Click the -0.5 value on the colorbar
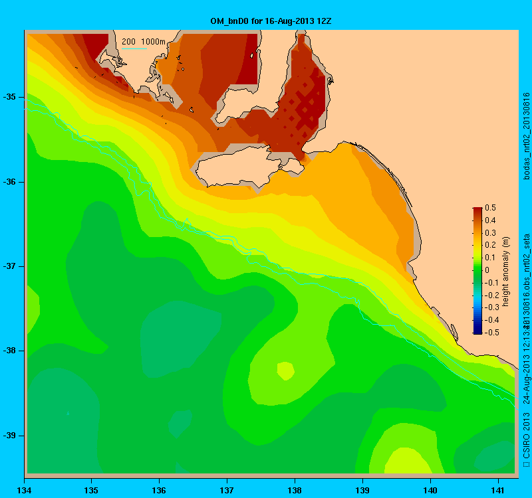 point(491,333)
